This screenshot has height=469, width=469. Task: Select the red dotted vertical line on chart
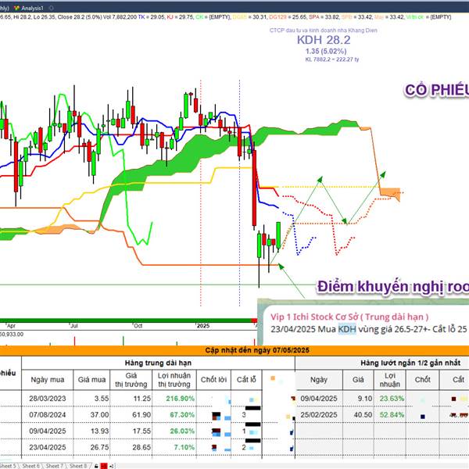(201, 193)
